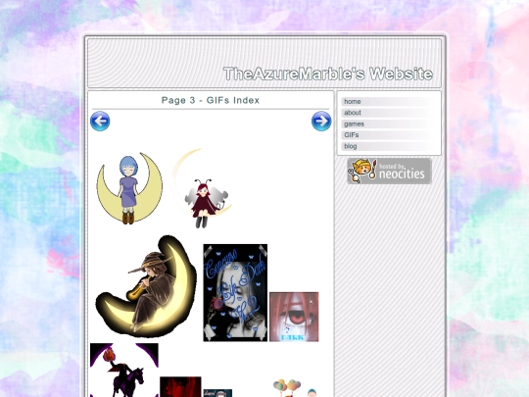This screenshot has height=397, width=529.
Task: Go to the next page with the right arrow
Action: pyautogui.click(x=321, y=121)
